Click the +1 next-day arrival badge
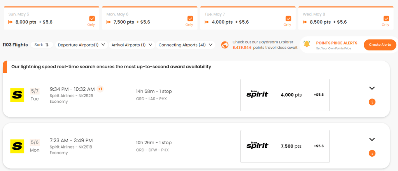 [100, 89]
